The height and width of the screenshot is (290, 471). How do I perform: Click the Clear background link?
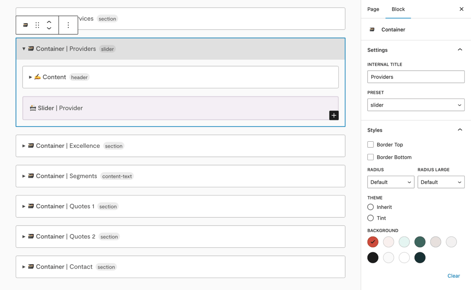pos(454,276)
